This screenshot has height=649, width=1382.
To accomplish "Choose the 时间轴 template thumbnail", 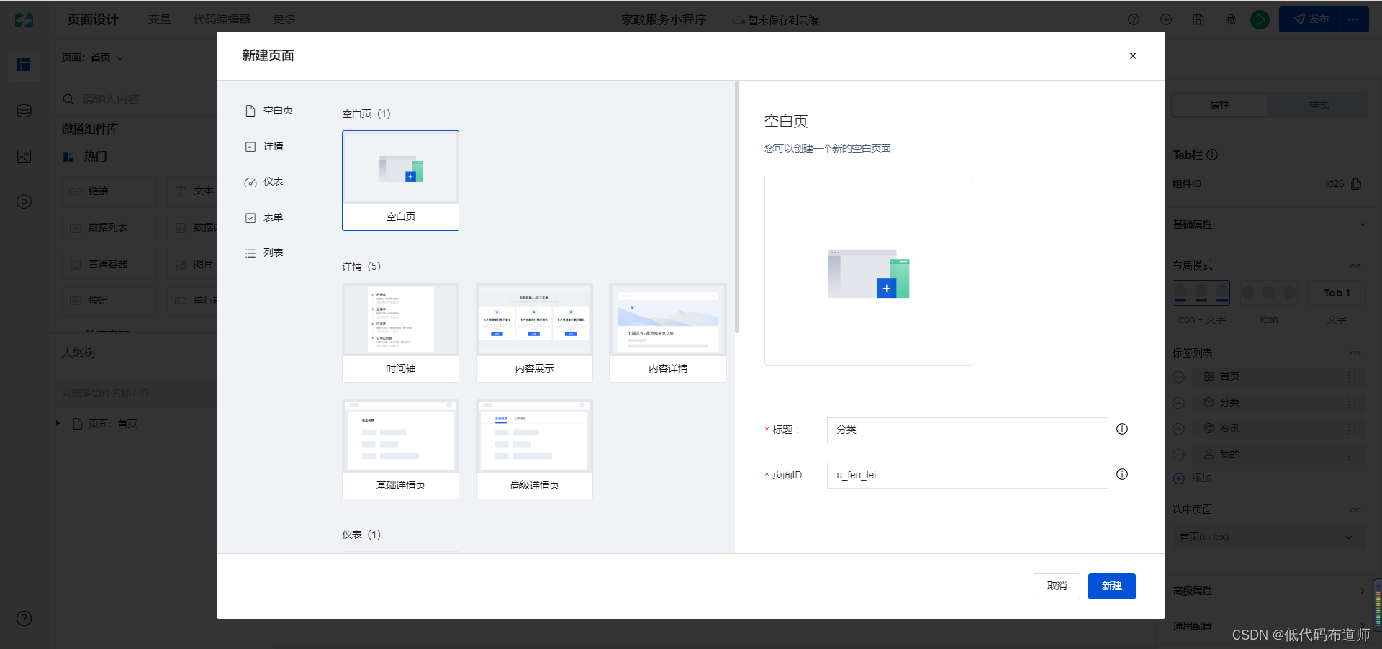I will click(400, 332).
